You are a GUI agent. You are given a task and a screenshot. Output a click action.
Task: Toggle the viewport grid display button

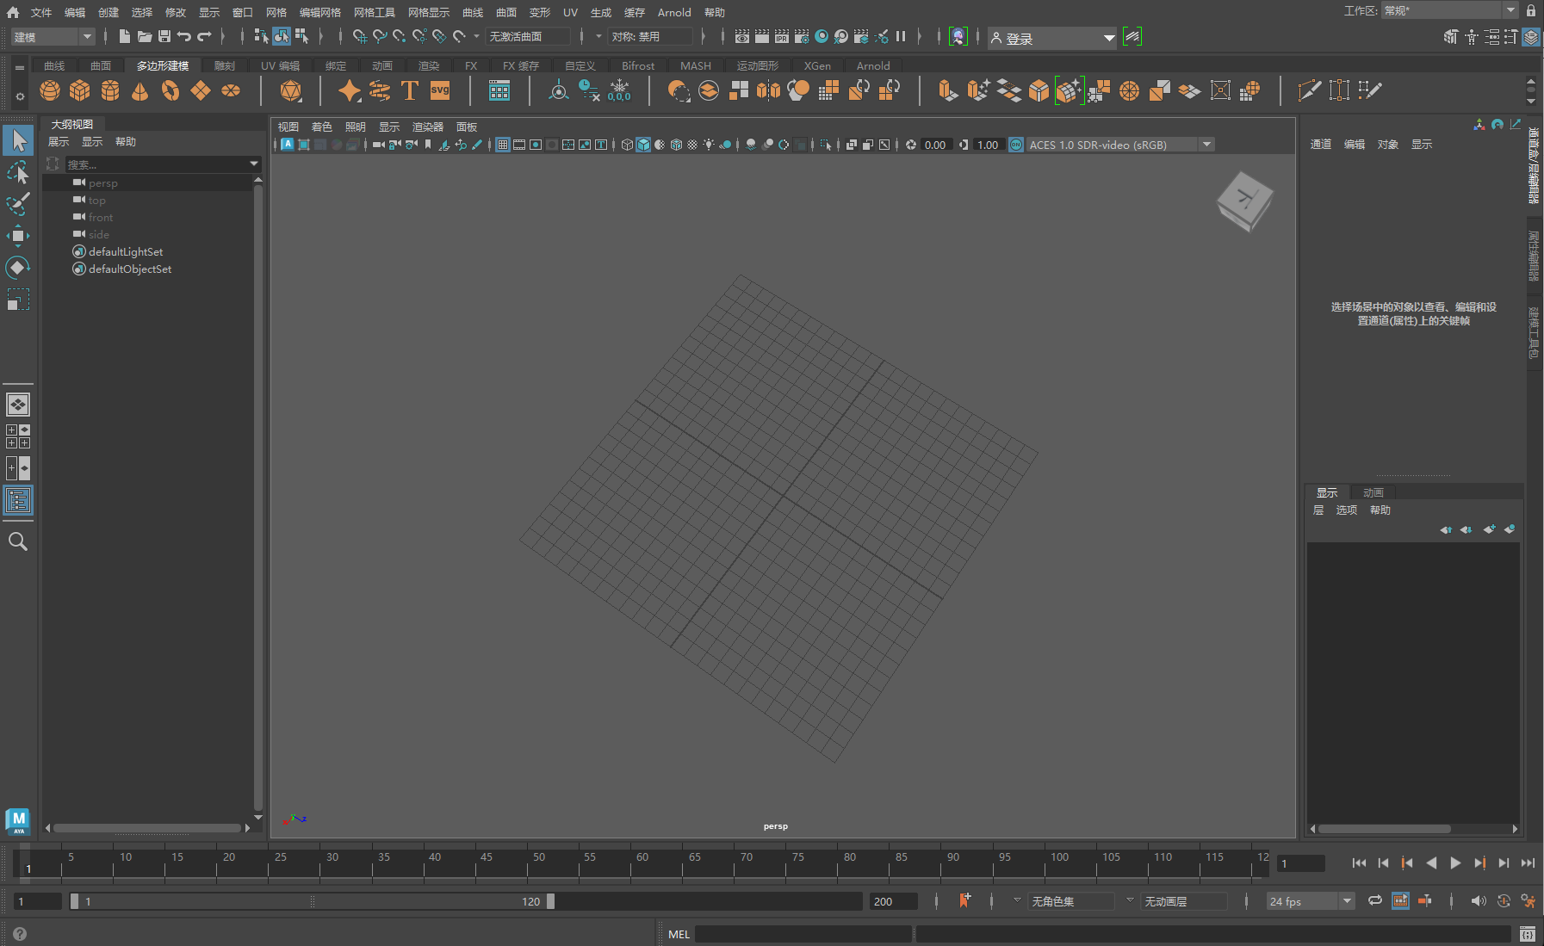tap(503, 145)
